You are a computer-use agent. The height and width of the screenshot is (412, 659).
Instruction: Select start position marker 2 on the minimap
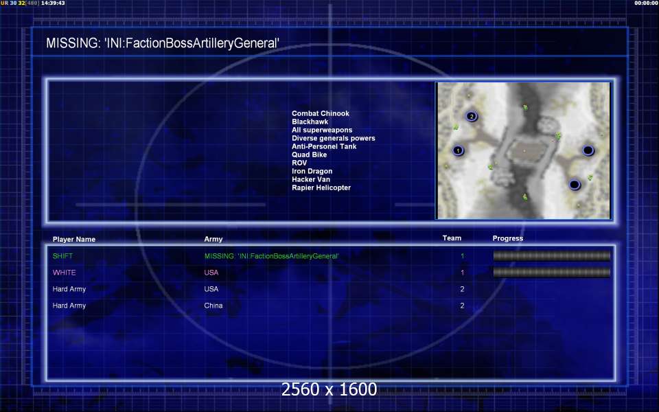pos(471,116)
